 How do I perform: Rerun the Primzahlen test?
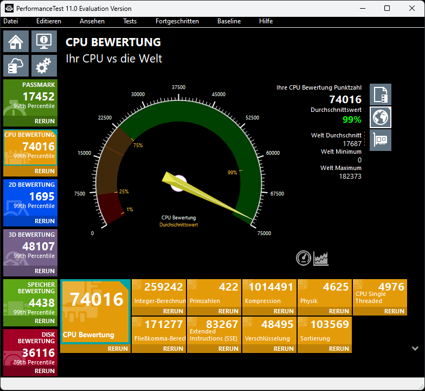point(214,311)
